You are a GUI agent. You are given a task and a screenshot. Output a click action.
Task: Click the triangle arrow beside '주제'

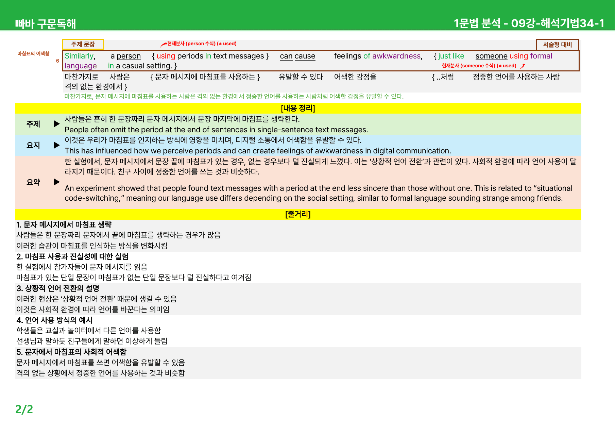(x=57, y=124)
